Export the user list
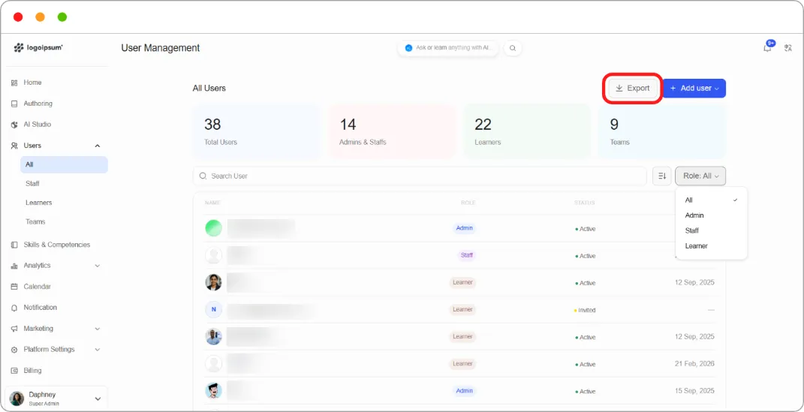804x412 pixels. click(x=633, y=88)
